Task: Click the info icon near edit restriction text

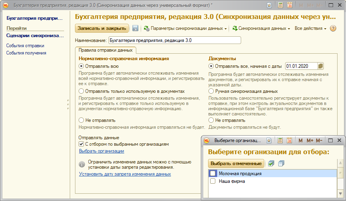Action: (x=81, y=164)
